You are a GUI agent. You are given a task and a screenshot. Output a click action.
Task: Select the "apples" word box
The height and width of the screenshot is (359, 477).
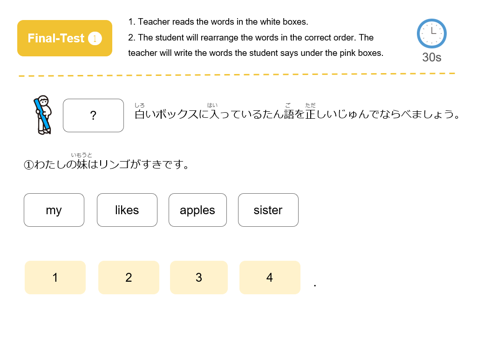[x=198, y=210]
